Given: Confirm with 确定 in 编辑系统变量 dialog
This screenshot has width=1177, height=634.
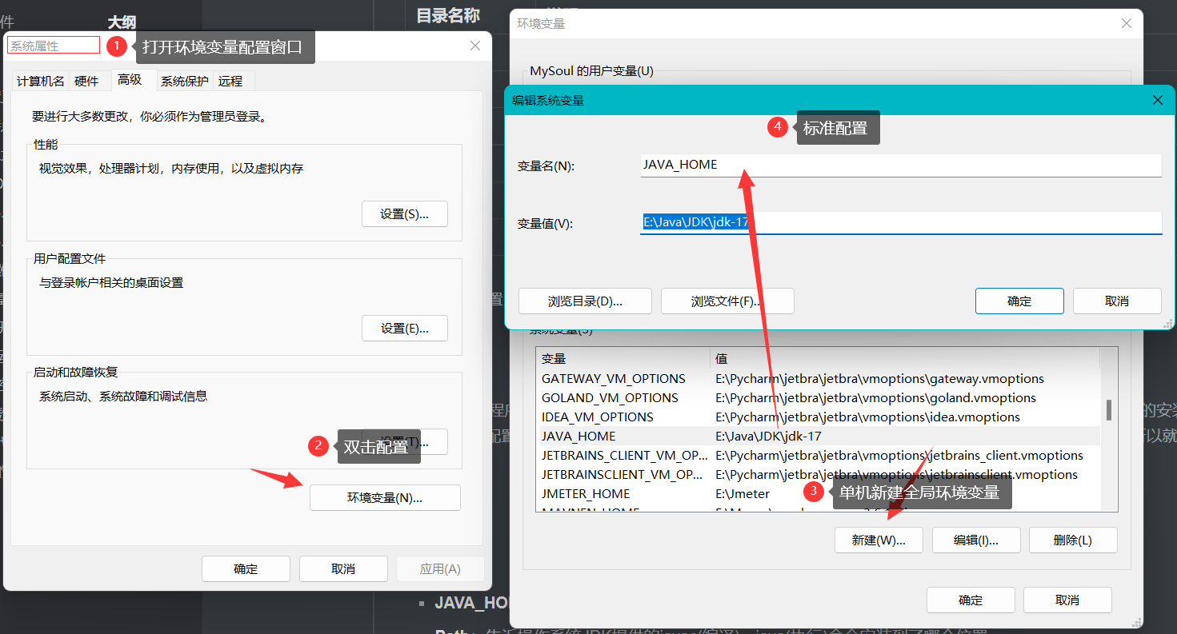Looking at the screenshot, I should coord(1019,301).
